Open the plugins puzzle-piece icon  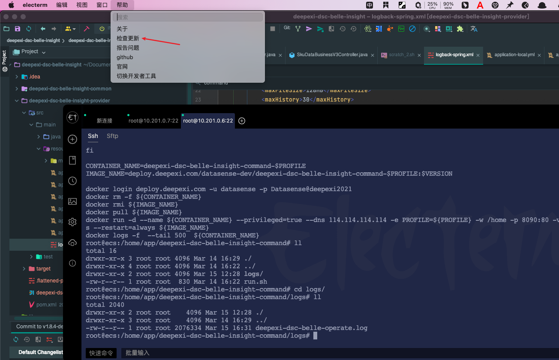(460, 29)
